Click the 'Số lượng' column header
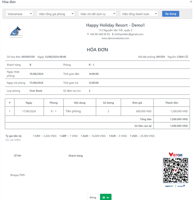The image size is (194, 200). pyautogui.click(x=108, y=103)
